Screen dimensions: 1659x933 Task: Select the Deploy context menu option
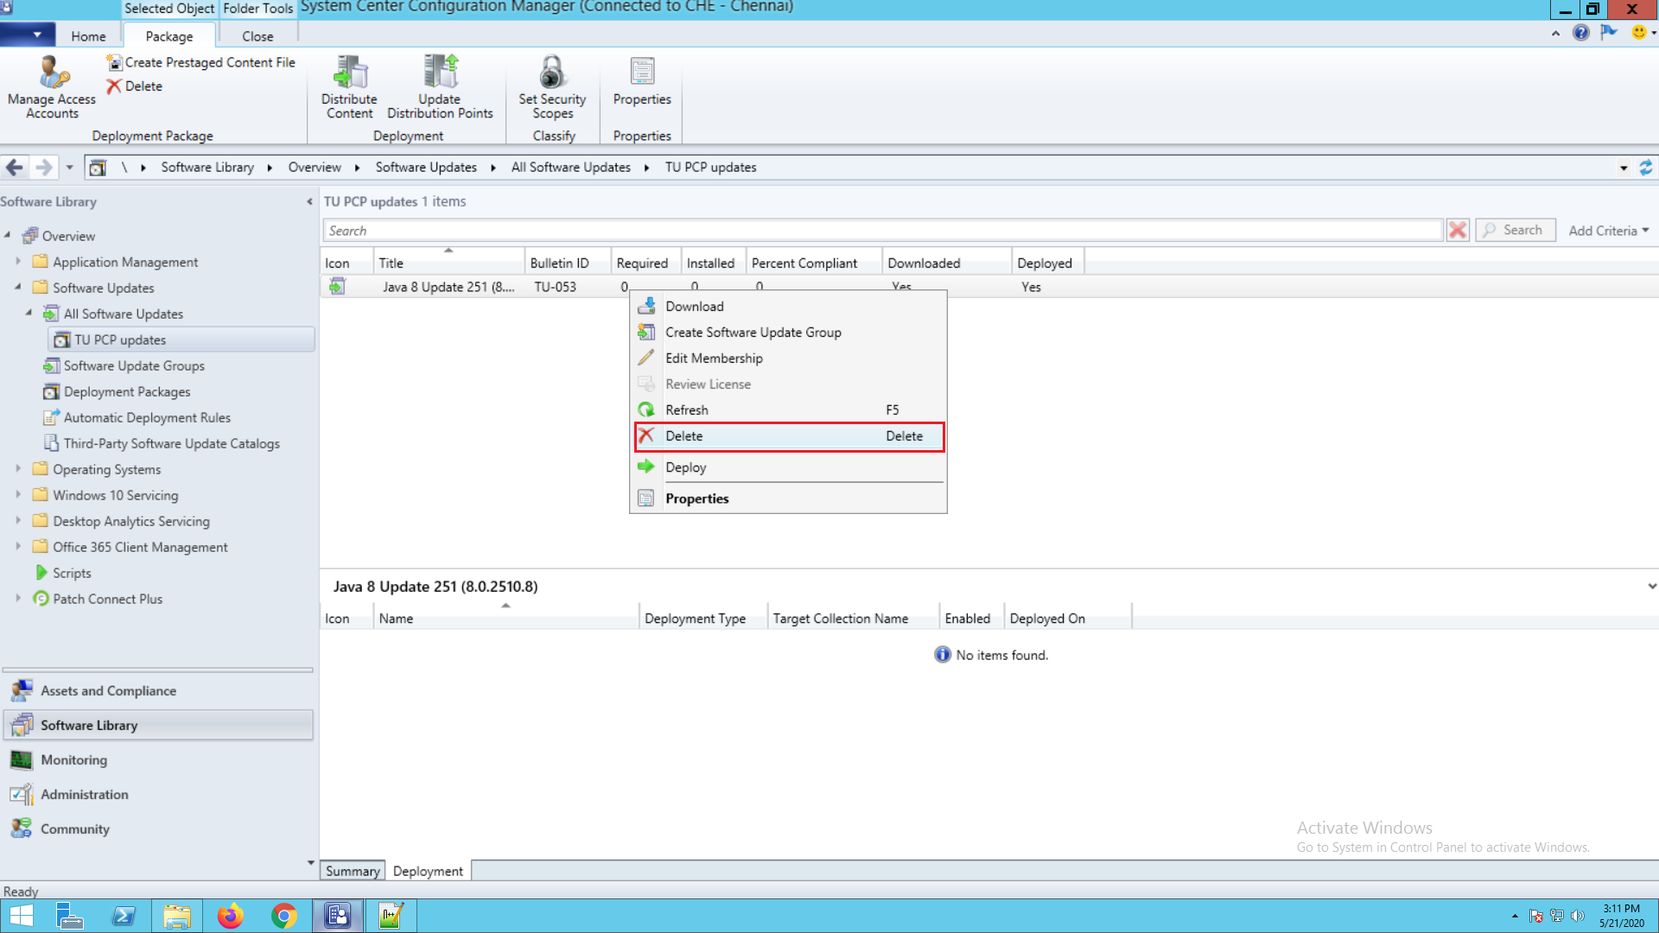(x=686, y=467)
